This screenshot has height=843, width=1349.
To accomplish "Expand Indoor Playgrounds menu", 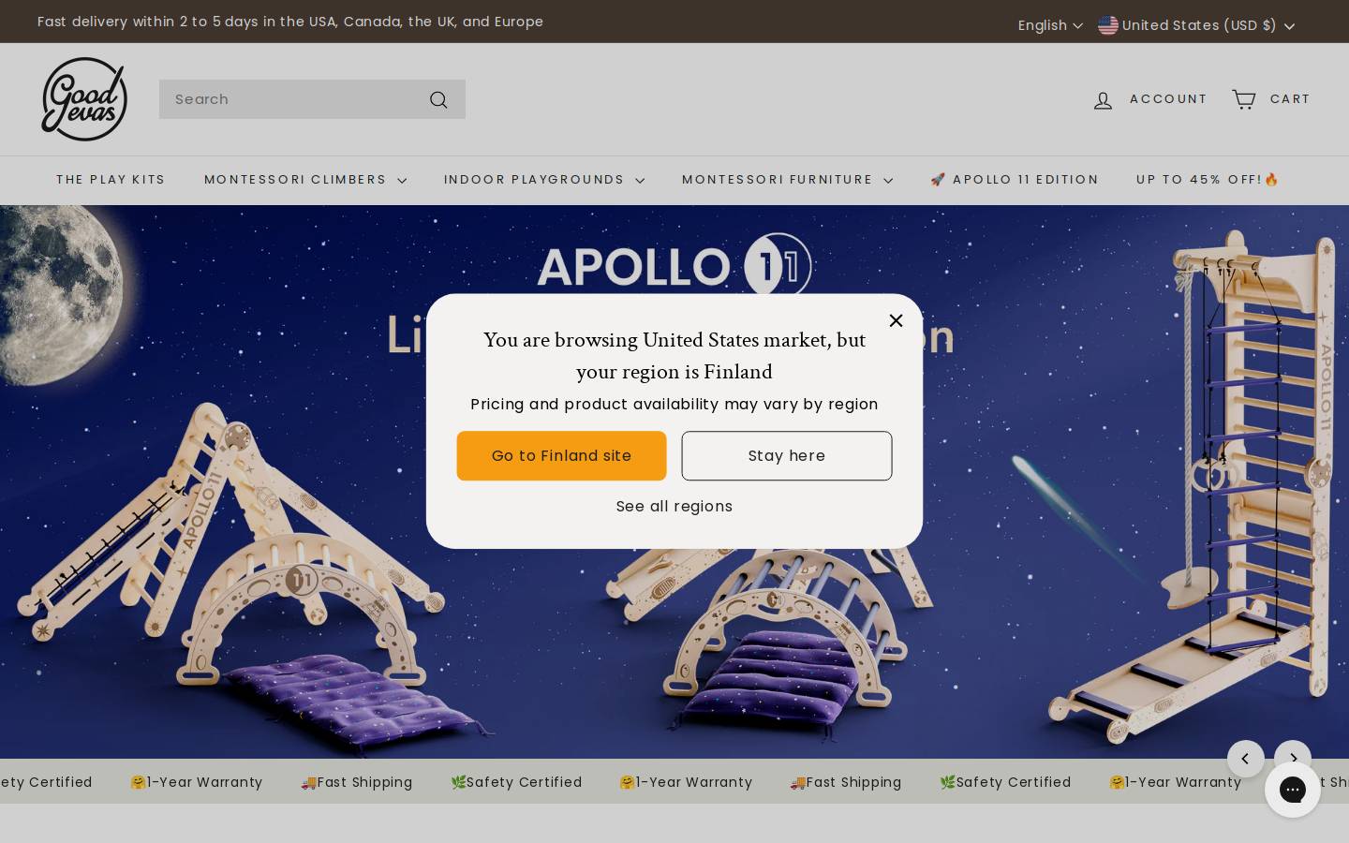I will 544,180.
